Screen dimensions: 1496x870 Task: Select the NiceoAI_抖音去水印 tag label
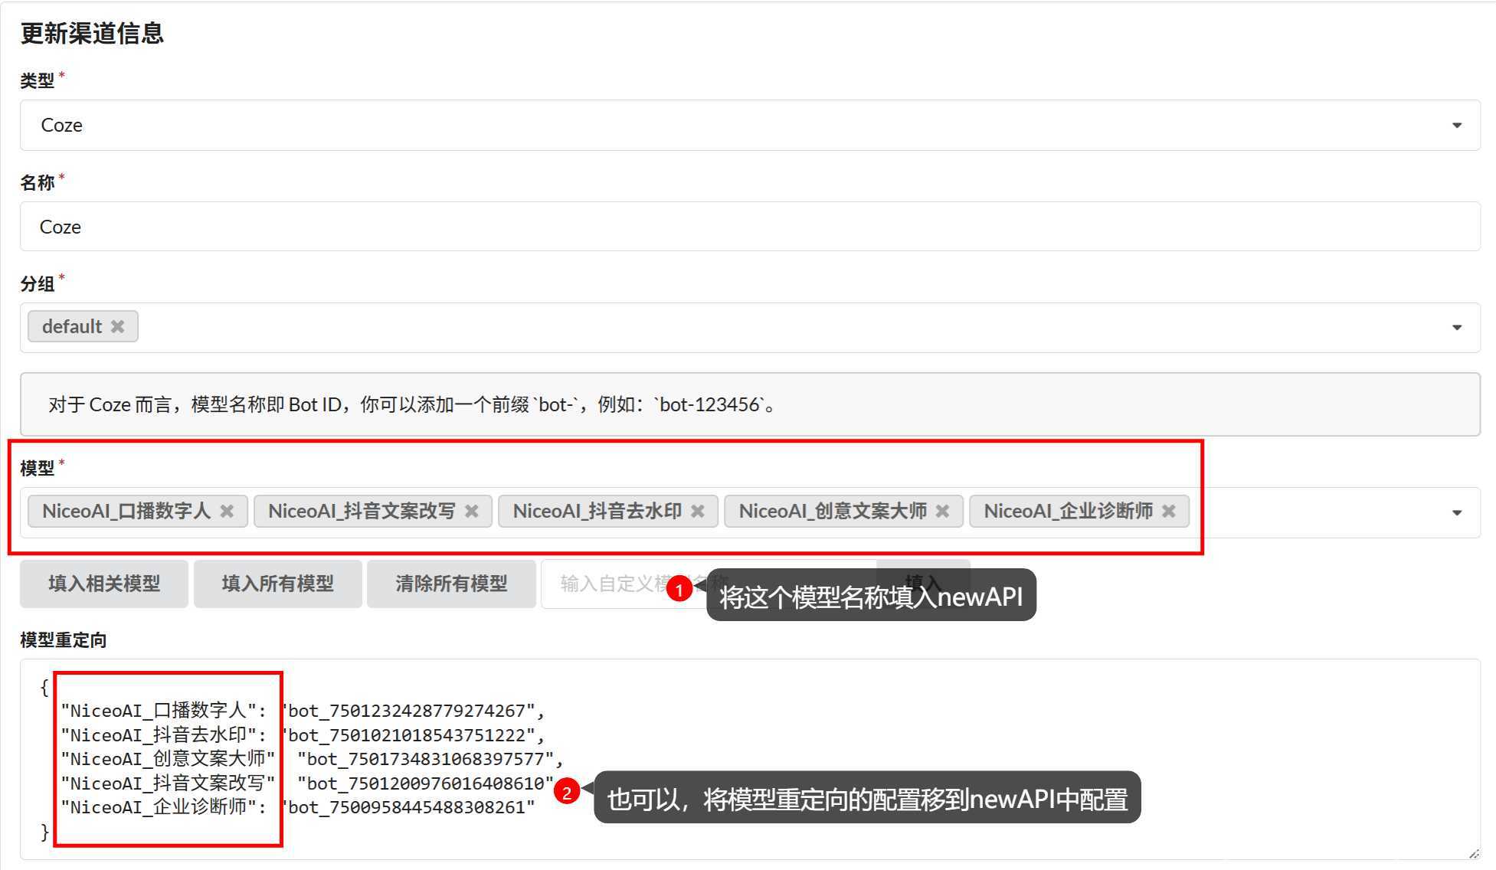coord(597,511)
